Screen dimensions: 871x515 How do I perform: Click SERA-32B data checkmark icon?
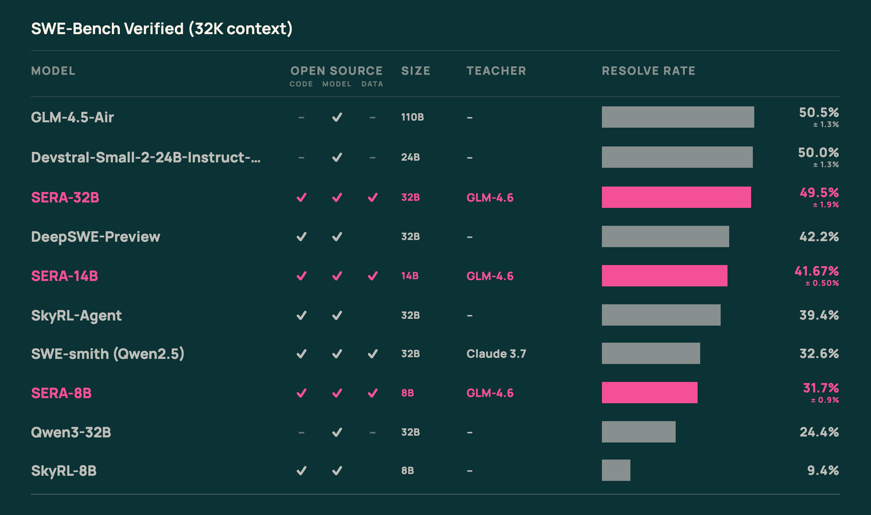372,197
